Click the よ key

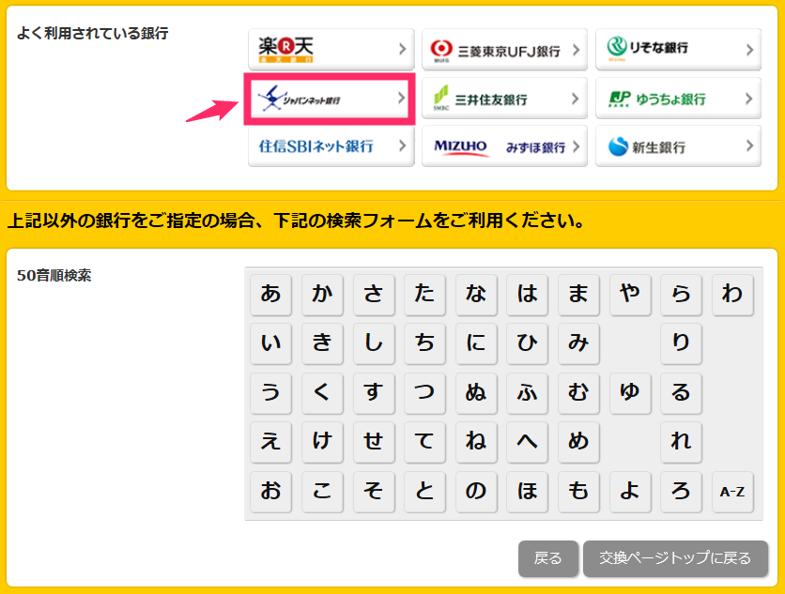coord(630,492)
